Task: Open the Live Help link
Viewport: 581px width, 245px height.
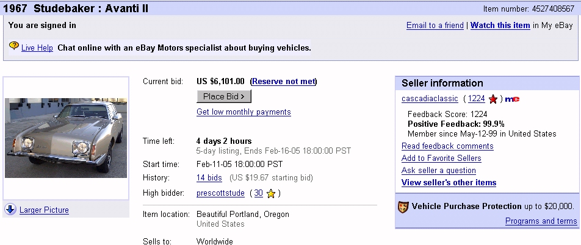Action: pos(37,48)
